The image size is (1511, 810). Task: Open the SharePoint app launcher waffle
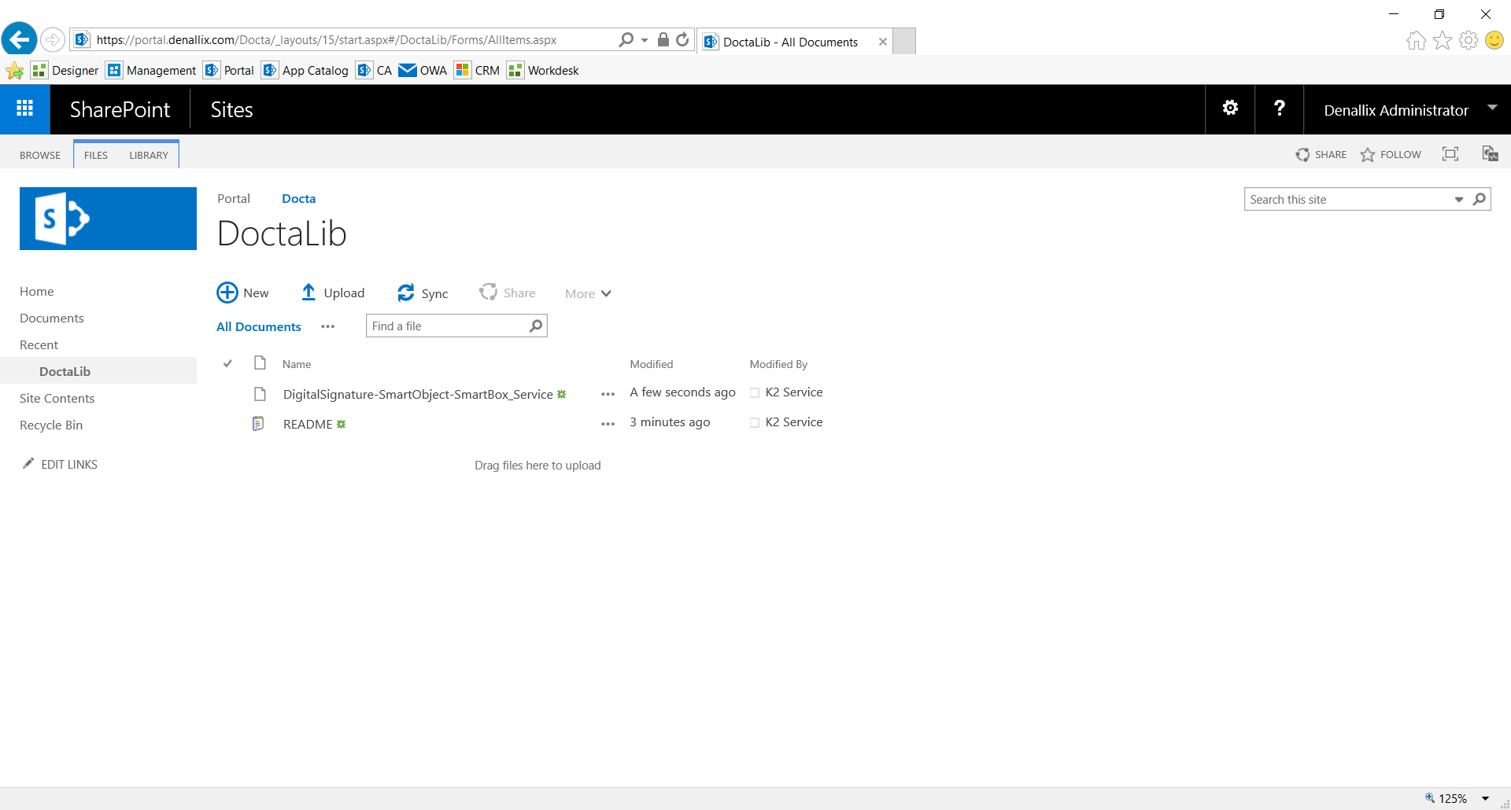25,109
